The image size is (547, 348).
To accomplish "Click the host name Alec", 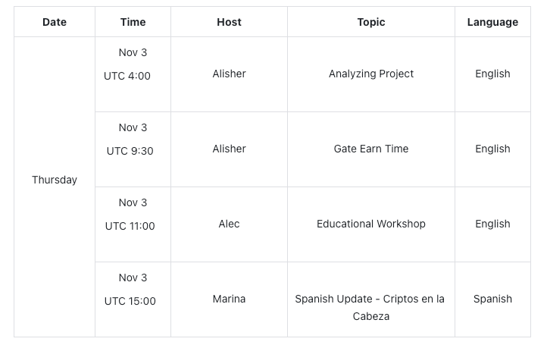I will [x=229, y=224].
